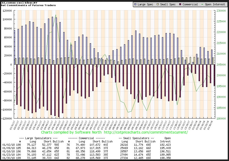Click the 120000 label on left axis

(x=8, y=11)
